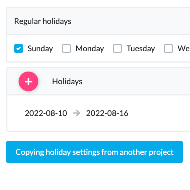Copy holiday settings from another project
The image size is (190, 190).
click(94, 152)
